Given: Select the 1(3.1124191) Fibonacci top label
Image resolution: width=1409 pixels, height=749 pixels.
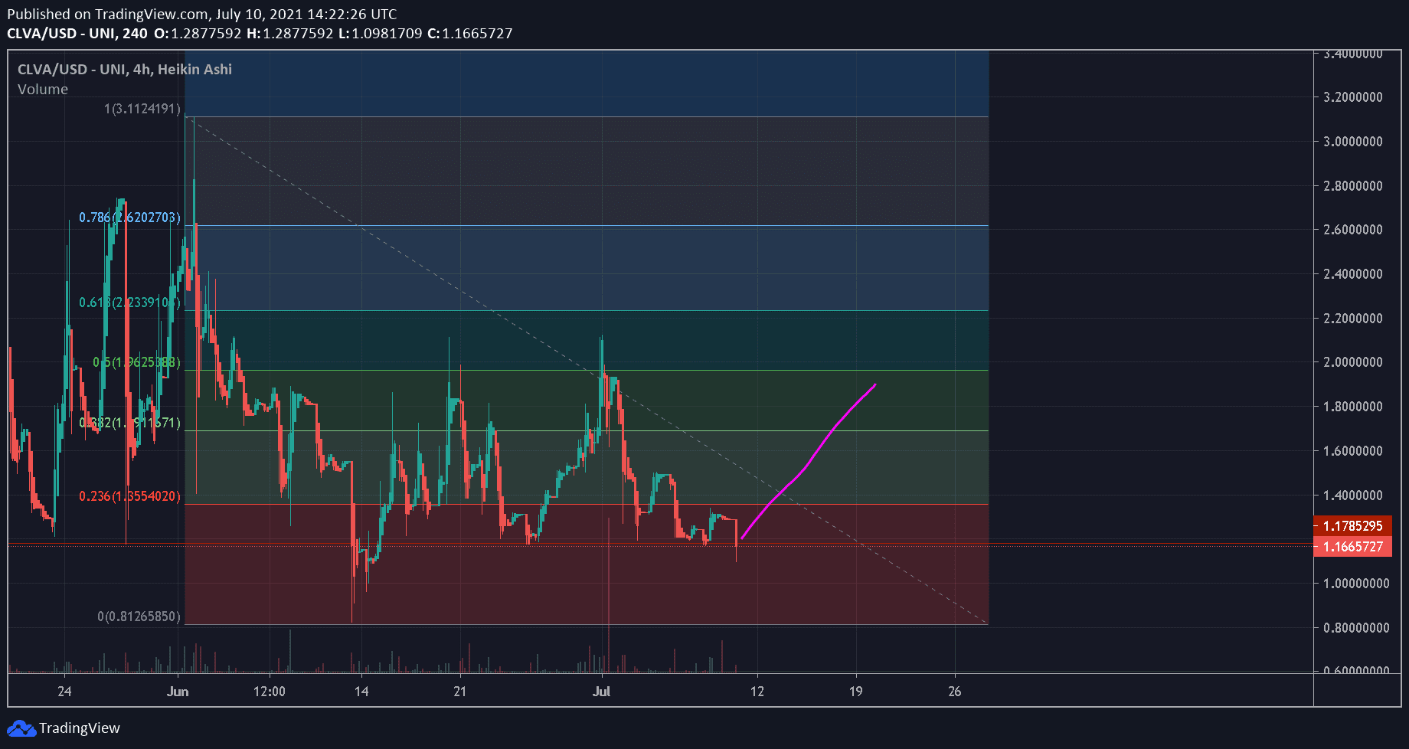Looking at the screenshot, I should point(142,109).
